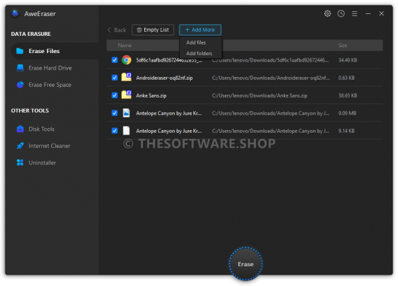The height and width of the screenshot is (286, 398).
Task: Click the Empty List button
Action: tap(153, 30)
